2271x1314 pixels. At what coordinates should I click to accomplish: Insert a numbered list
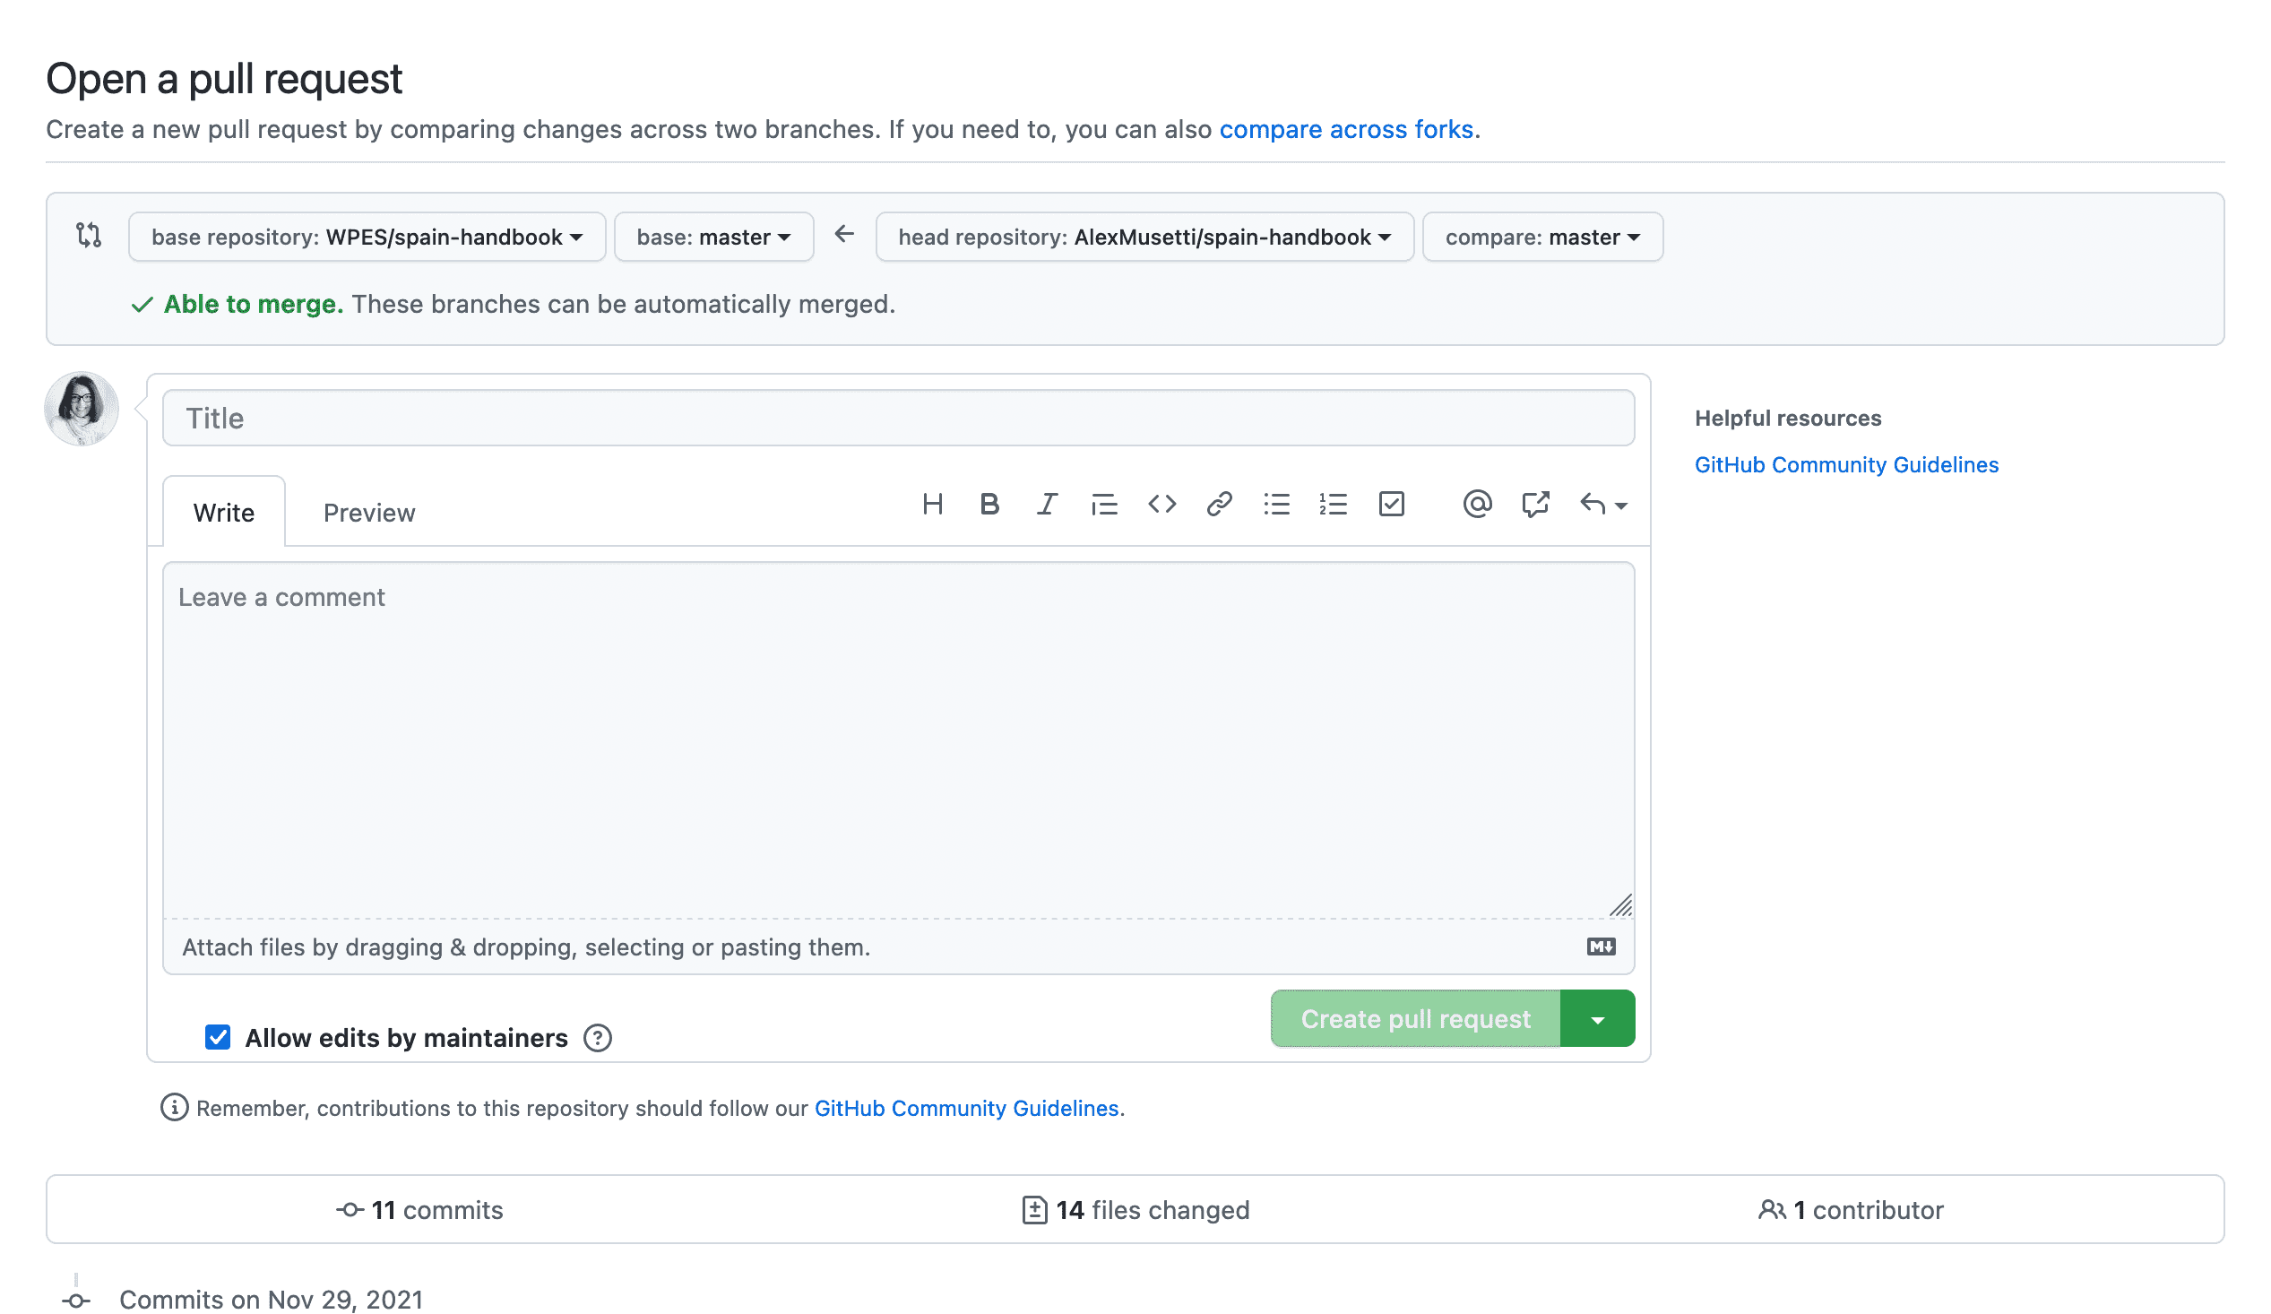[x=1333, y=504]
